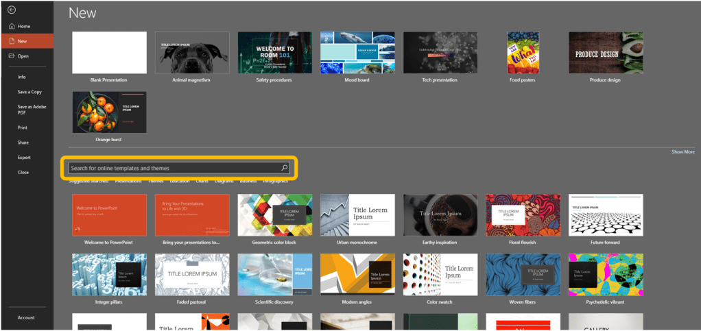The image size is (701, 331).
Task: Choose the Floral flourish template
Action: point(523,215)
